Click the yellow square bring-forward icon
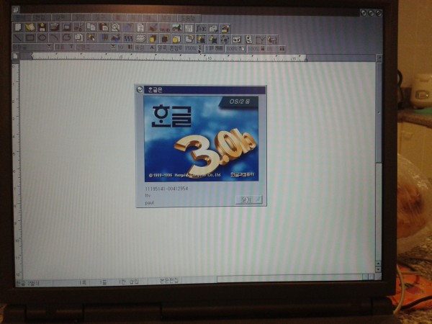This screenshot has width=432, height=324. 153,39
